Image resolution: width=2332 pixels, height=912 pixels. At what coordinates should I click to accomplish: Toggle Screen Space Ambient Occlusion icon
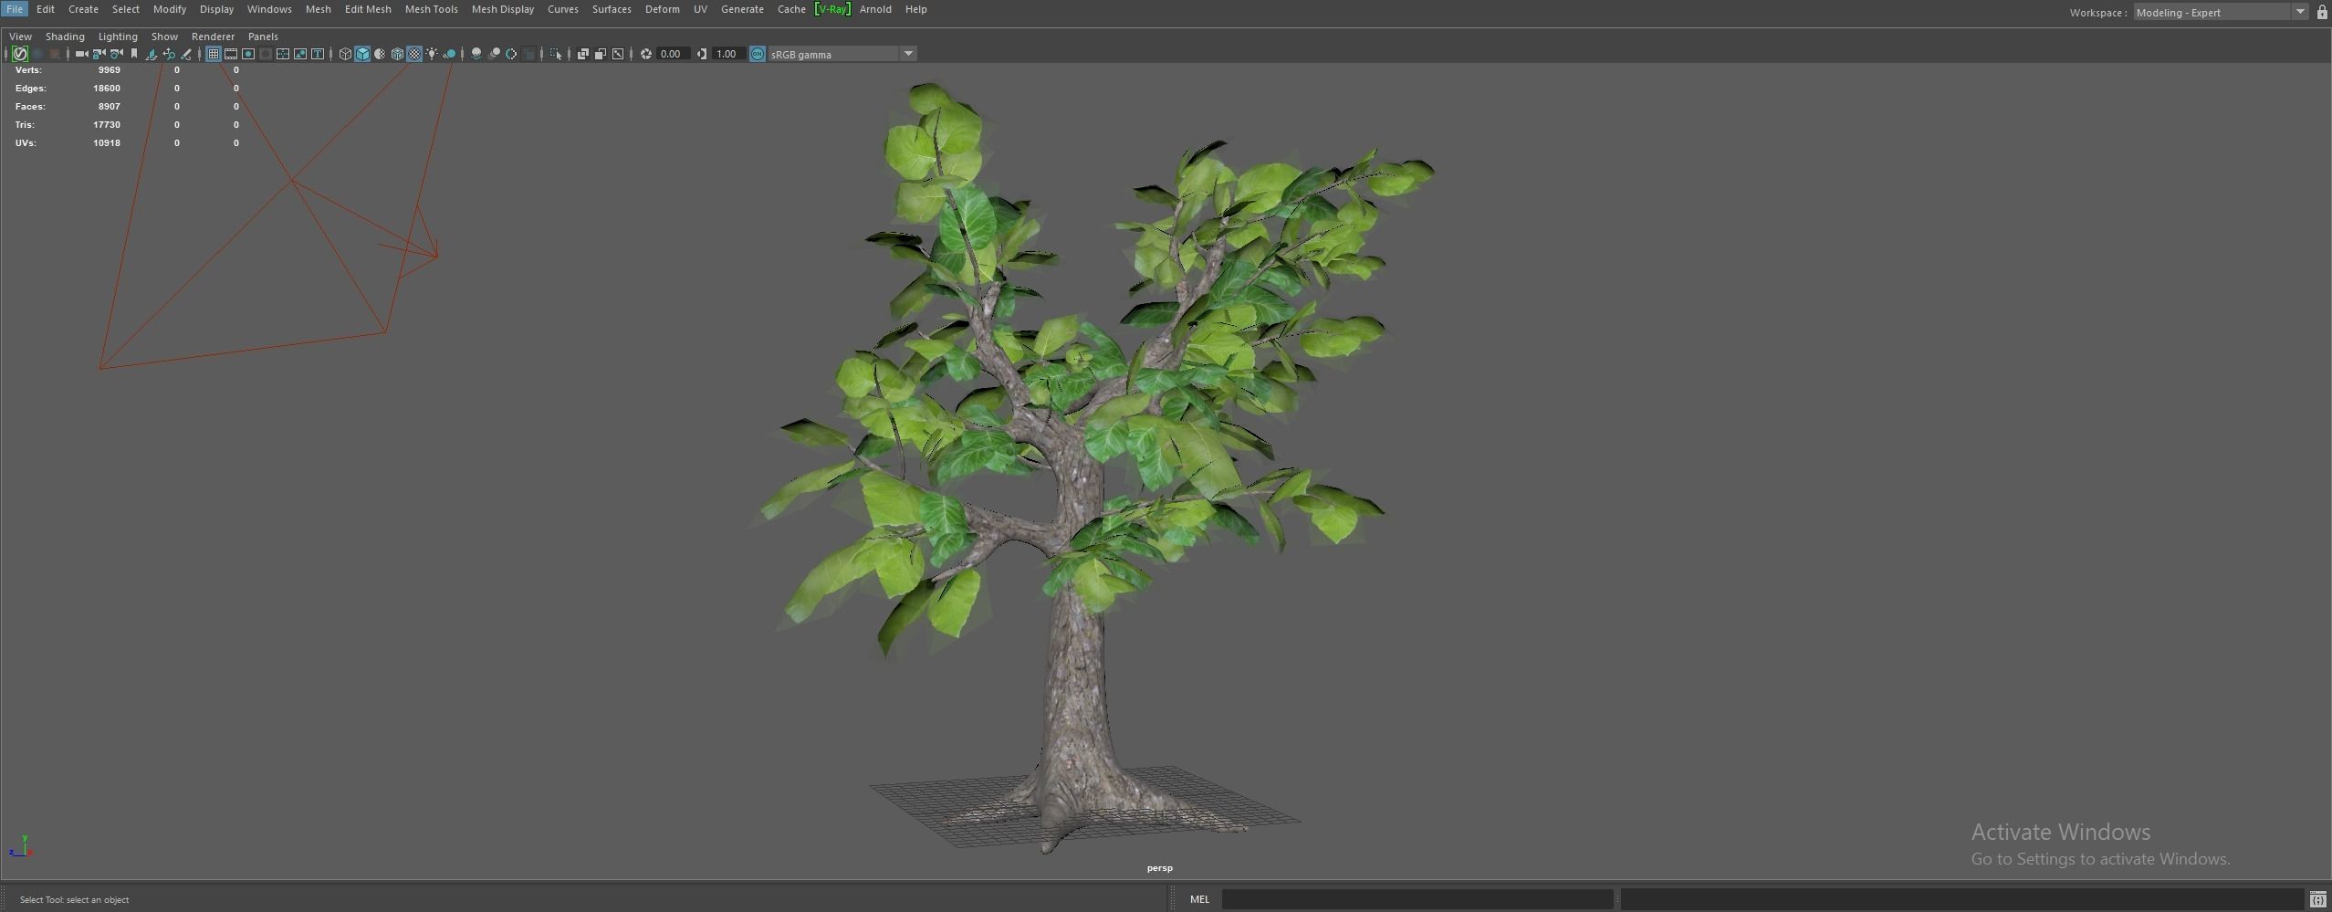pyautogui.click(x=476, y=54)
